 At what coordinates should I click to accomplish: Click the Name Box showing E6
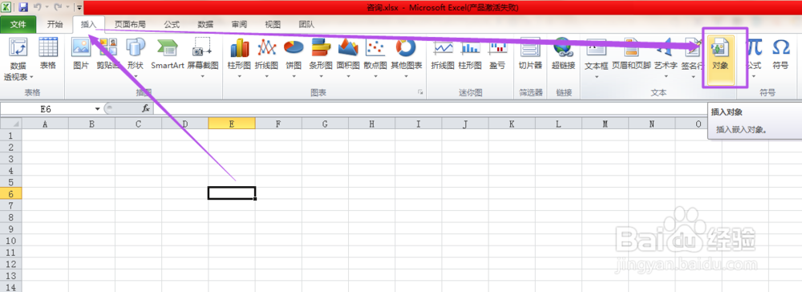click(46, 109)
